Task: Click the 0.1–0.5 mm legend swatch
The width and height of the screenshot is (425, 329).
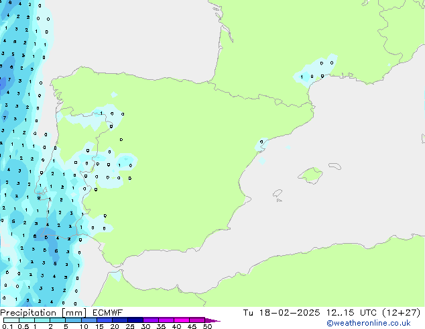Action: [x=11, y=320]
